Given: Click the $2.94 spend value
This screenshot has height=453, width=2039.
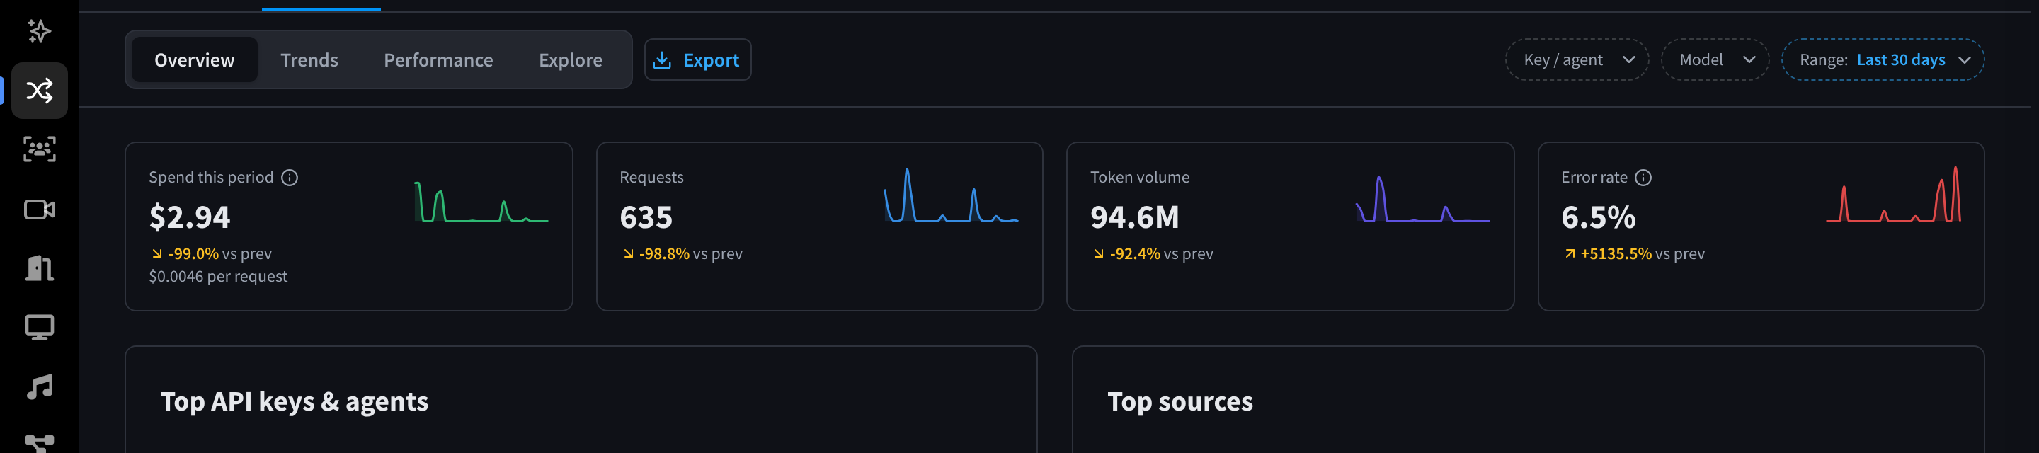Looking at the screenshot, I should [x=189, y=217].
